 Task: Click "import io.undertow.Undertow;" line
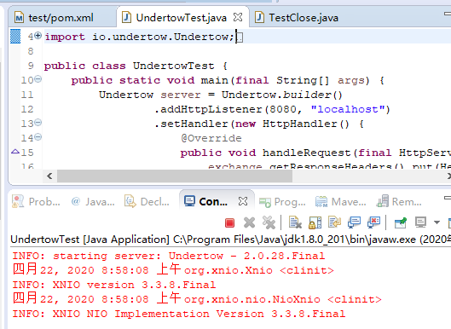[x=139, y=37]
